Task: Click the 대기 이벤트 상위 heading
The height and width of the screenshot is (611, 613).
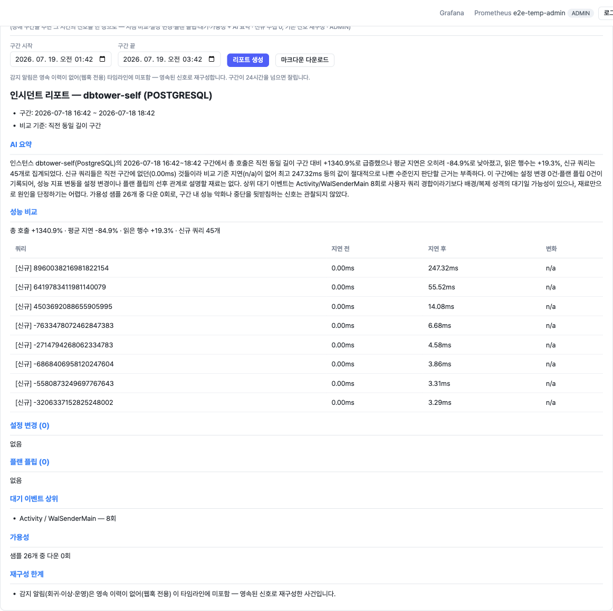Action: point(34,499)
